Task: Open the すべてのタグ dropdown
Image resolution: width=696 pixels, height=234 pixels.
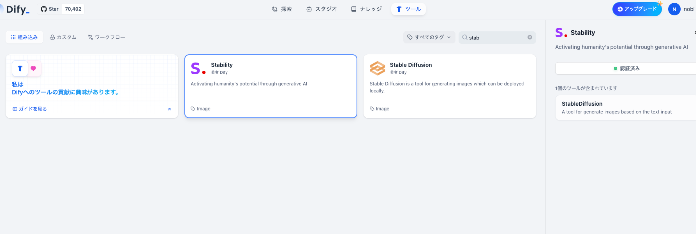Action: pyautogui.click(x=429, y=37)
